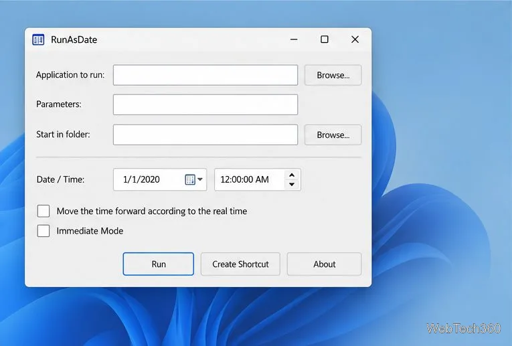Toggle the Immediate Mode checkbox
Image resolution: width=512 pixels, height=346 pixels.
point(44,231)
